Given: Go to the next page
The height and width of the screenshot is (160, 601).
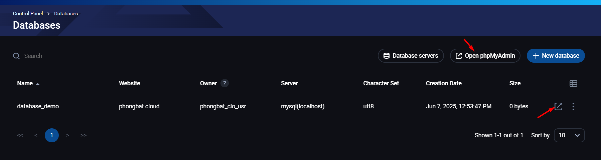Looking at the screenshot, I should point(67,135).
